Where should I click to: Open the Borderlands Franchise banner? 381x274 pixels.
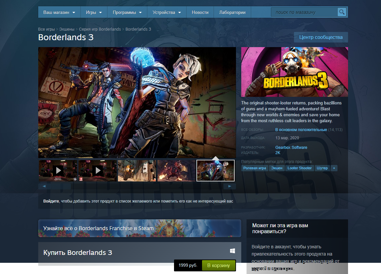tap(140, 228)
